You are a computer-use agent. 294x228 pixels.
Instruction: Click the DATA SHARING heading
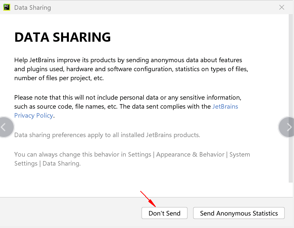pos(62,37)
